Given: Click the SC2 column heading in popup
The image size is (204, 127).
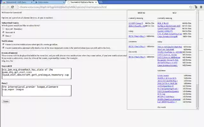Looking at the screenshot, I should tap(174, 13).
